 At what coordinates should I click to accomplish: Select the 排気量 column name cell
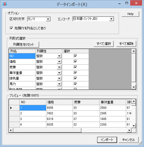click(22, 78)
